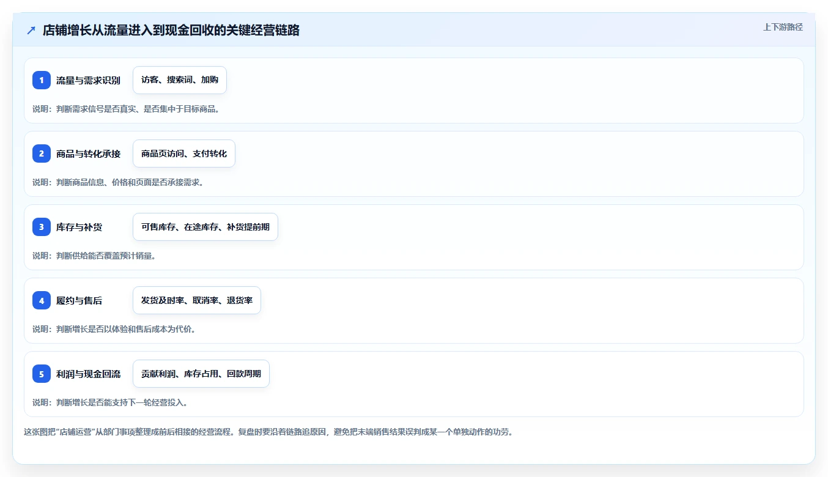Click the title 店铺增长从流量进入到现金回收的关键经营链路

point(171,31)
